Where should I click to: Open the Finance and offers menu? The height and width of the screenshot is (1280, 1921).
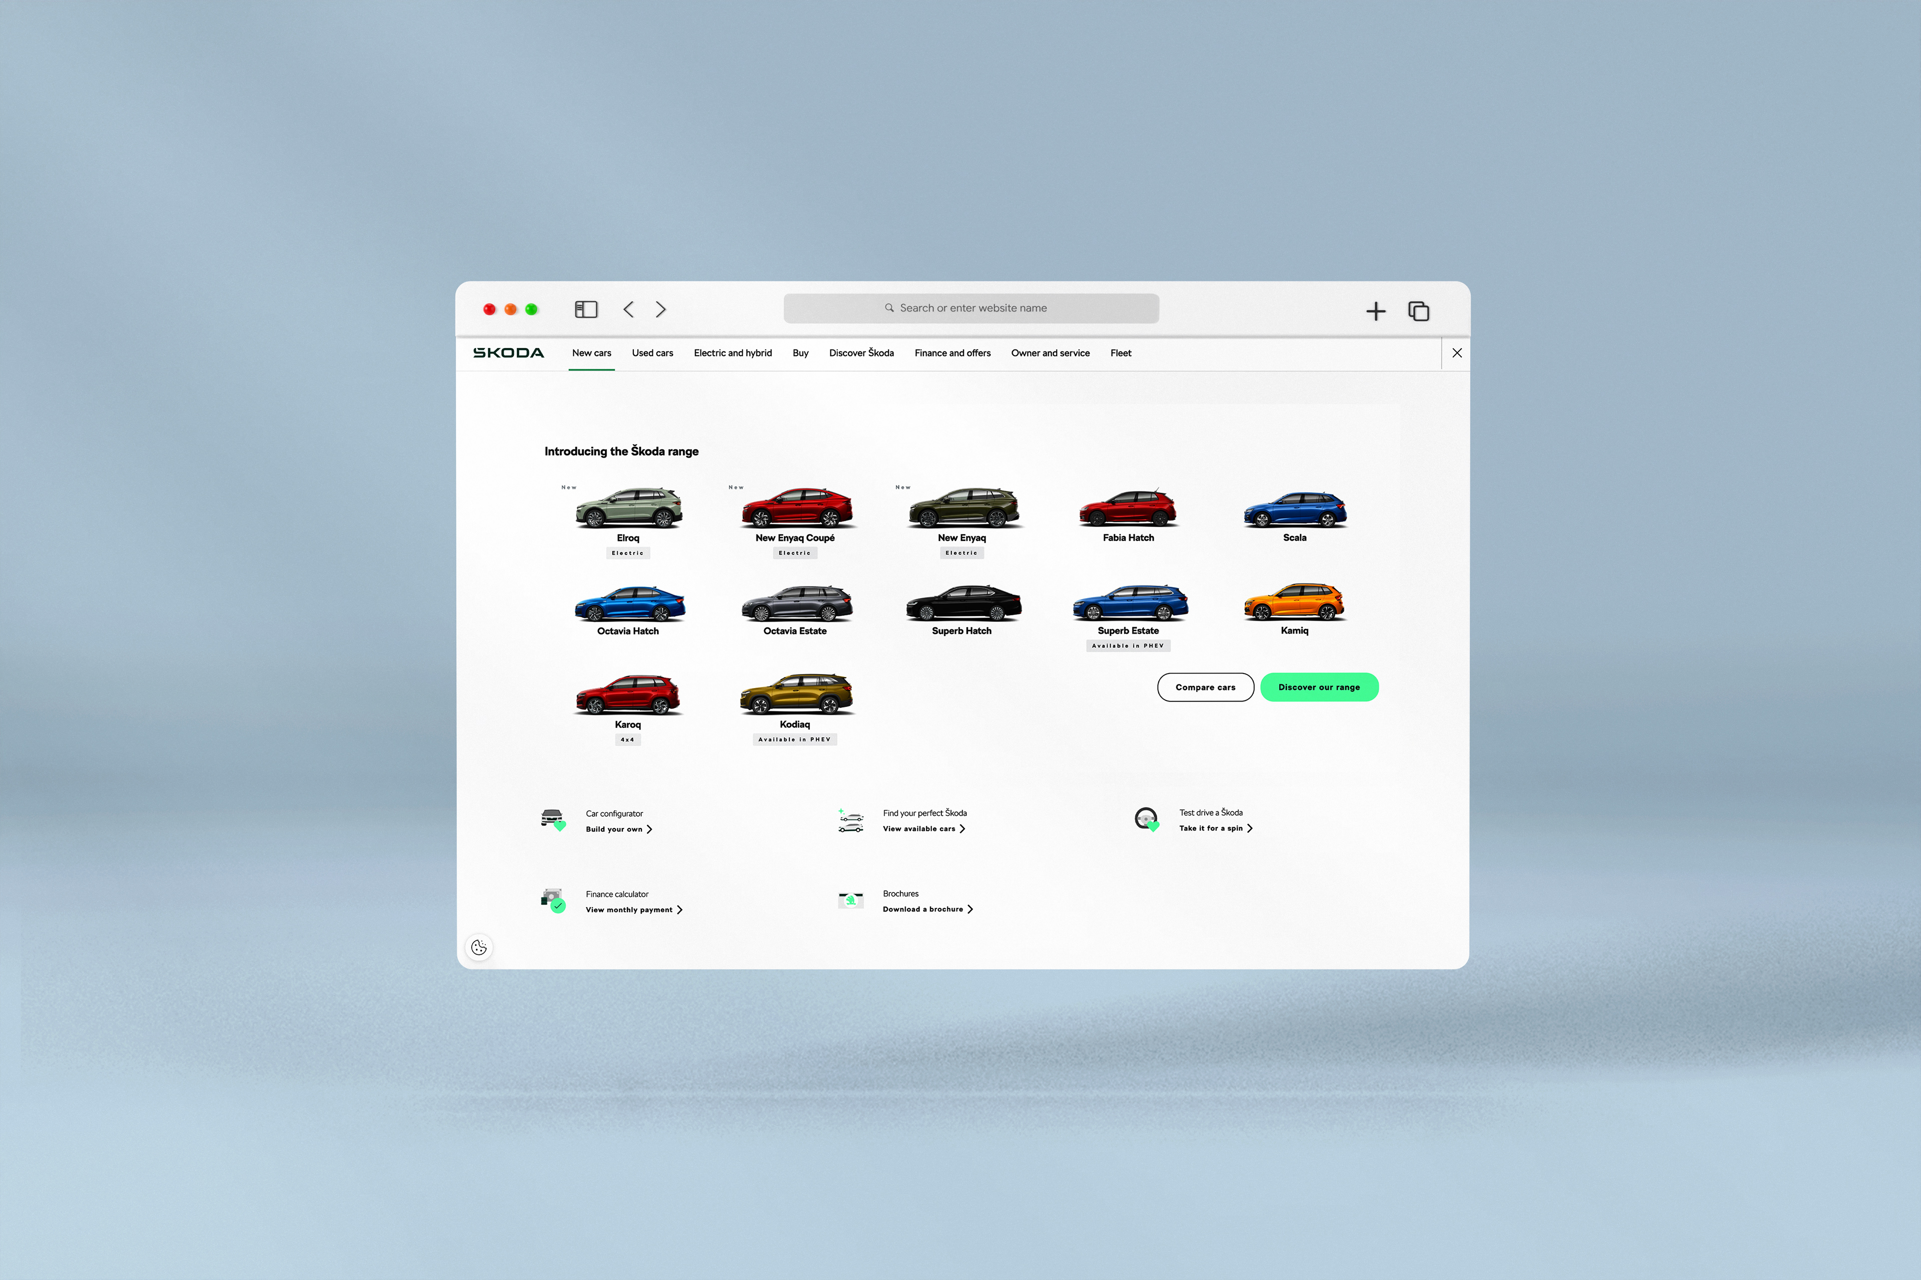(952, 352)
